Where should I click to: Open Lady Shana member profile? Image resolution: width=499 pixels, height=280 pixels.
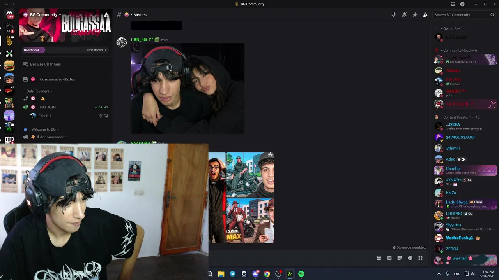(465, 204)
